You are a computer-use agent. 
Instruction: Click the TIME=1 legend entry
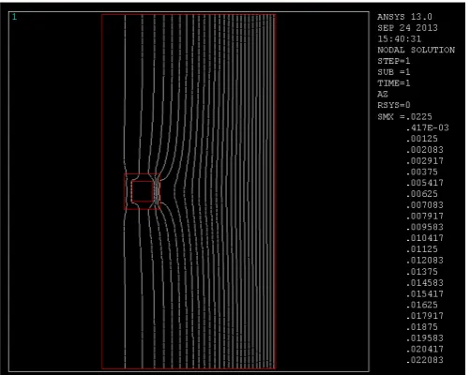coord(394,83)
